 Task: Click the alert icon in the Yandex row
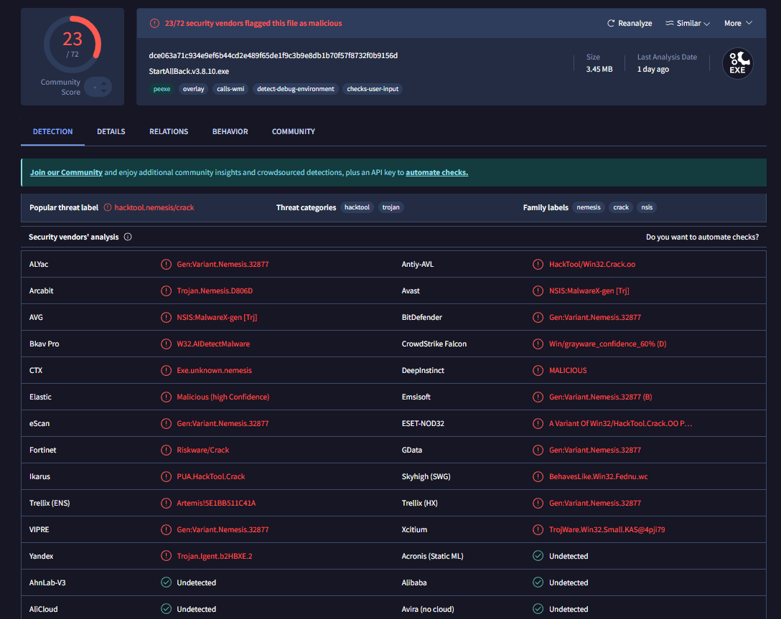pyautogui.click(x=167, y=556)
